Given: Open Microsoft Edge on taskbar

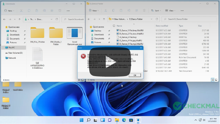Looking at the screenshot, I should click(124, 120).
